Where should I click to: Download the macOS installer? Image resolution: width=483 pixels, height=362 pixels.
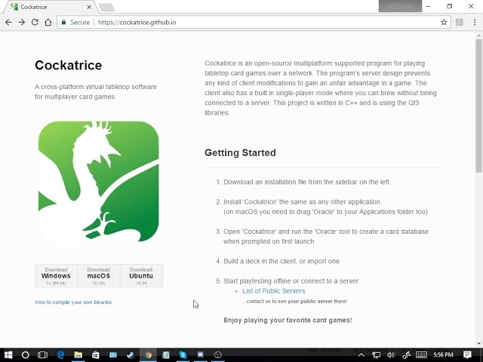point(99,276)
